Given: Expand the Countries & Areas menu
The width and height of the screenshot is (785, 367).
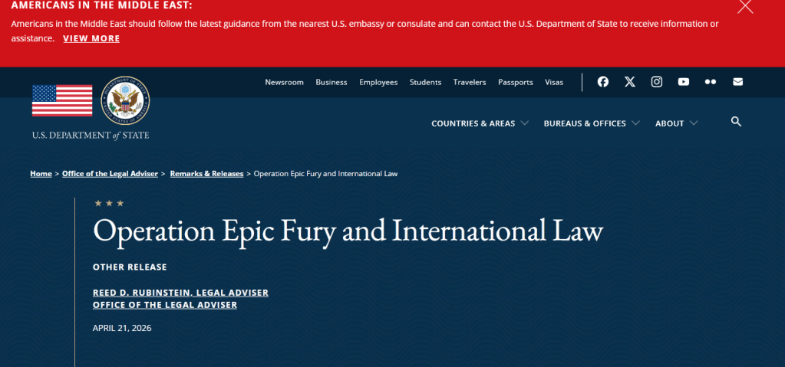Looking at the screenshot, I should 480,123.
